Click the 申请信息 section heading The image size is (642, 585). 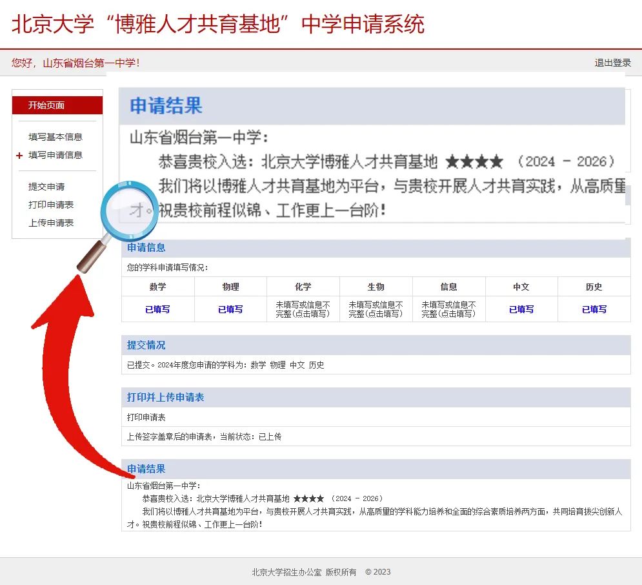tap(146, 247)
